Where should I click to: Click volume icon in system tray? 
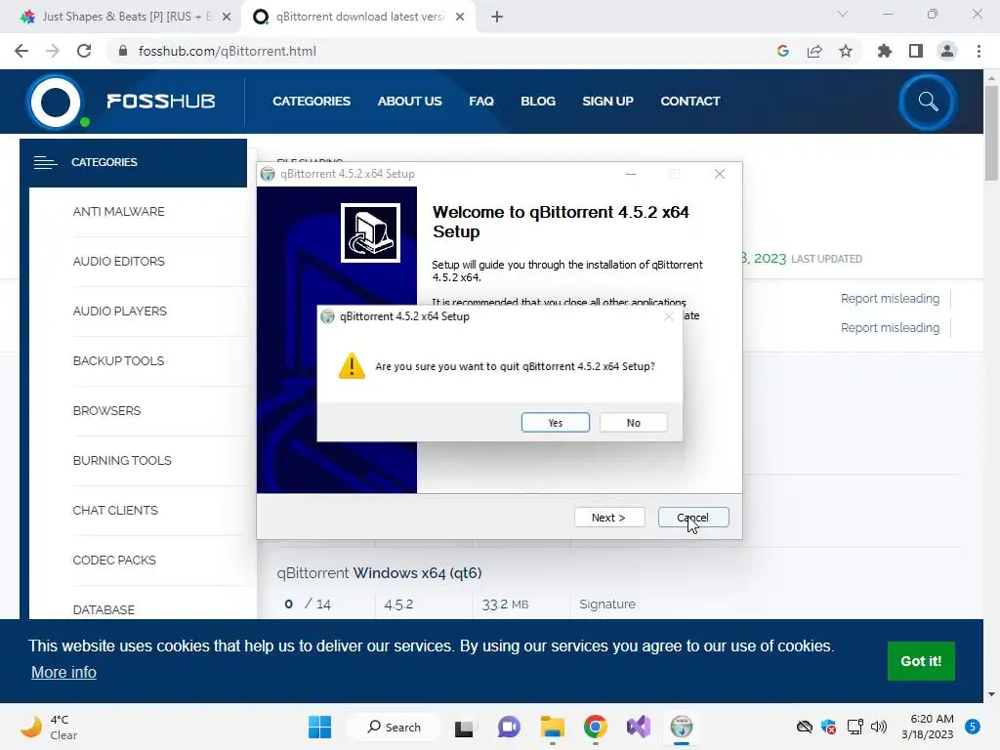point(879,727)
